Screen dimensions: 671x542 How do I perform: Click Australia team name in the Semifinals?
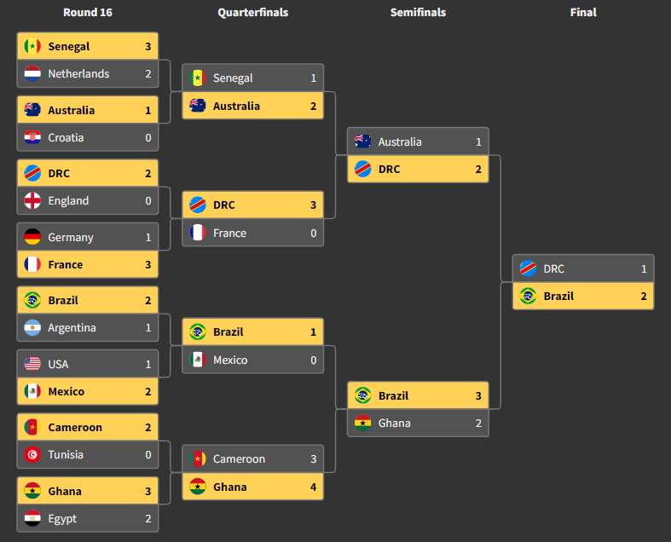click(400, 142)
